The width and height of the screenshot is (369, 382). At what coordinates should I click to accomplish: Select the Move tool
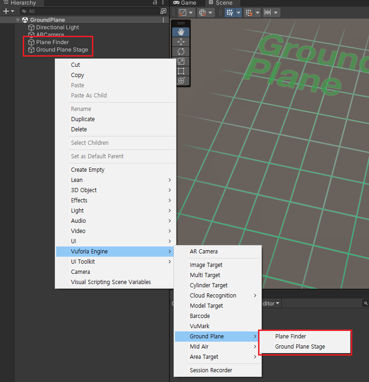point(181,42)
